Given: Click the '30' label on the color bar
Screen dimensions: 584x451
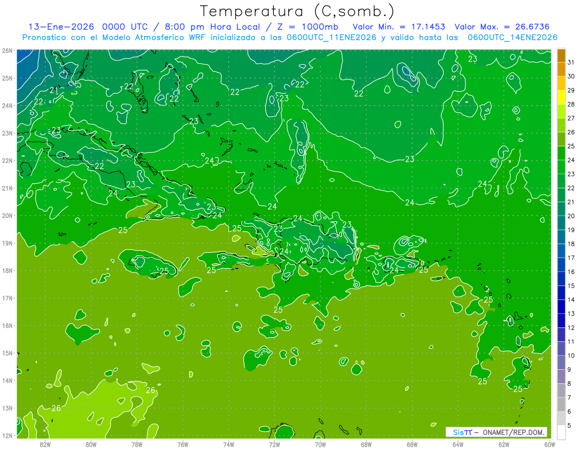Looking at the screenshot, I should coord(571,76).
